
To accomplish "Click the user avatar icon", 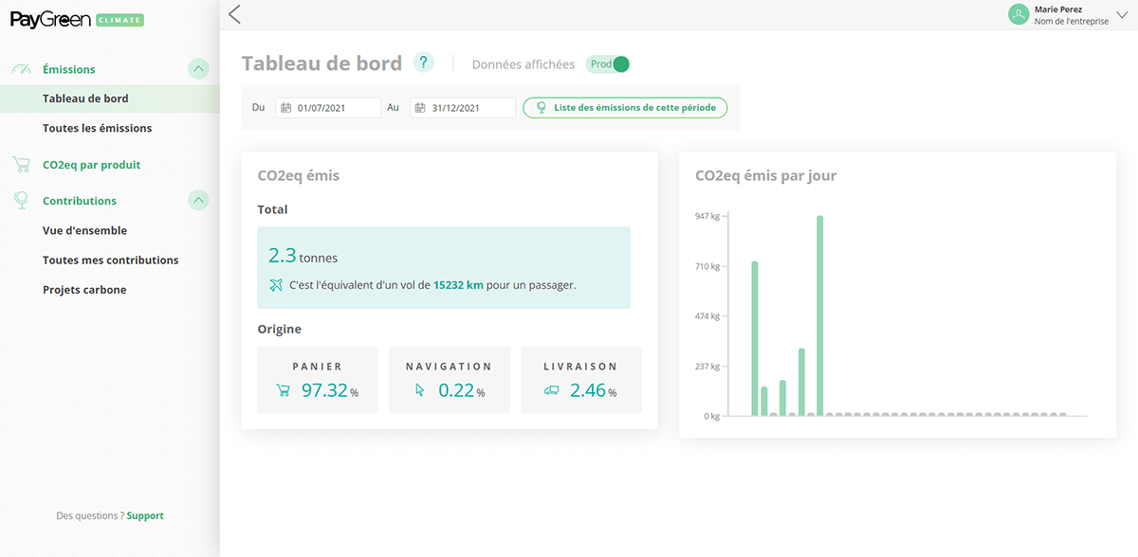I will 1019,14.
